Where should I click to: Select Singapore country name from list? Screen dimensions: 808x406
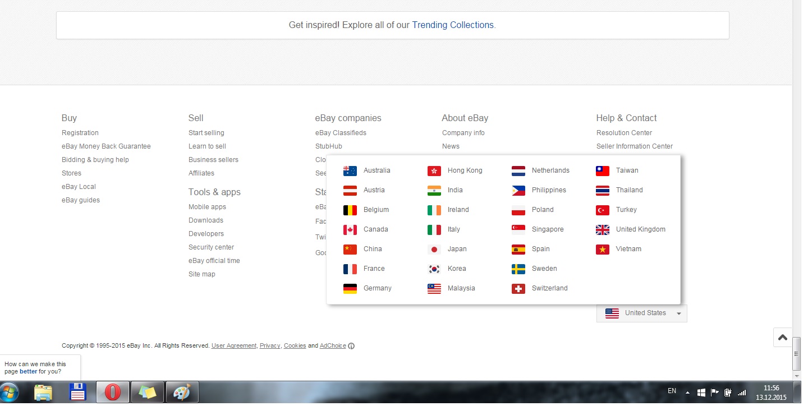548,229
